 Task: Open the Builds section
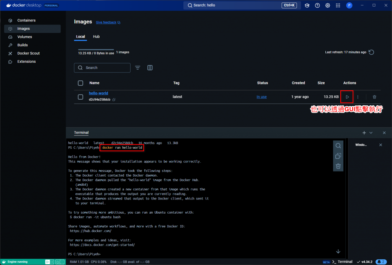pyautogui.click(x=23, y=45)
